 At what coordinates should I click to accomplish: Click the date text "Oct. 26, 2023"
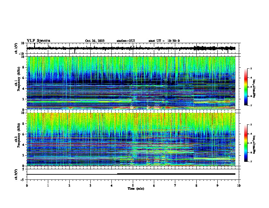pos(95,41)
